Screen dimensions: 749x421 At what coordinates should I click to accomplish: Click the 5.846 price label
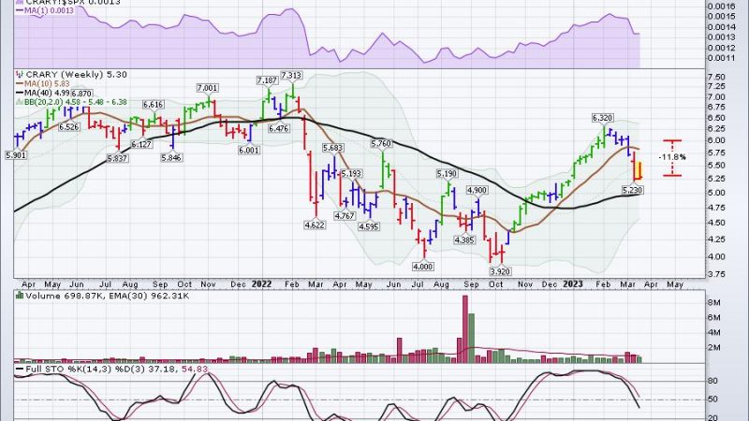click(x=171, y=157)
